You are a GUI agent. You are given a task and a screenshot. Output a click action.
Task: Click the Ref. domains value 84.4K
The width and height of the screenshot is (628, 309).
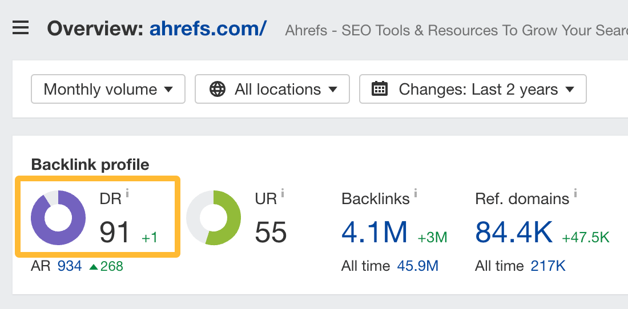tap(514, 233)
